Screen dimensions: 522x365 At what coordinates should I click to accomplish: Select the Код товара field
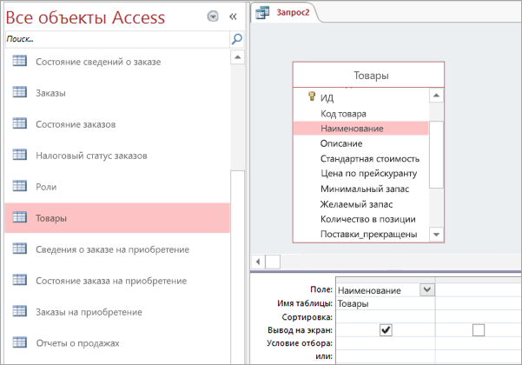click(360, 114)
